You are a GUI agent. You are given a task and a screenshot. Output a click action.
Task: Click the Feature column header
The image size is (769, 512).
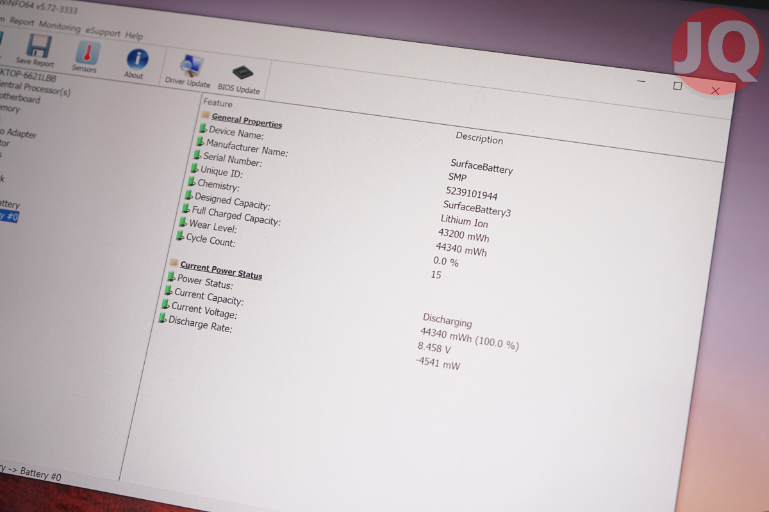click(218, 102)
